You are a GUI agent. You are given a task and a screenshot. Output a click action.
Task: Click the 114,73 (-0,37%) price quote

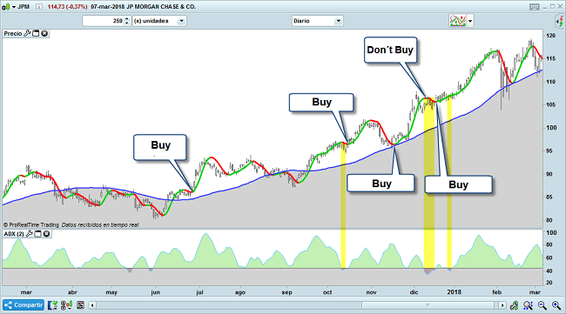click(x=68, y=7)
